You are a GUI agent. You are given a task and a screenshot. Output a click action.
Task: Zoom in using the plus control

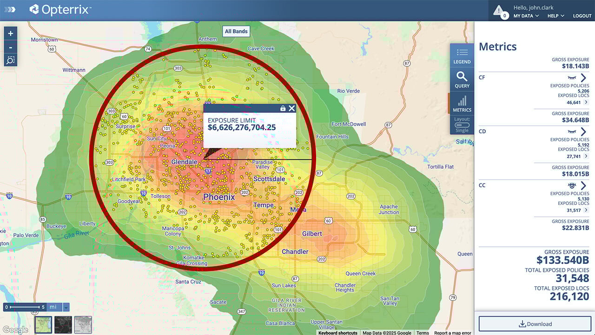10,33
